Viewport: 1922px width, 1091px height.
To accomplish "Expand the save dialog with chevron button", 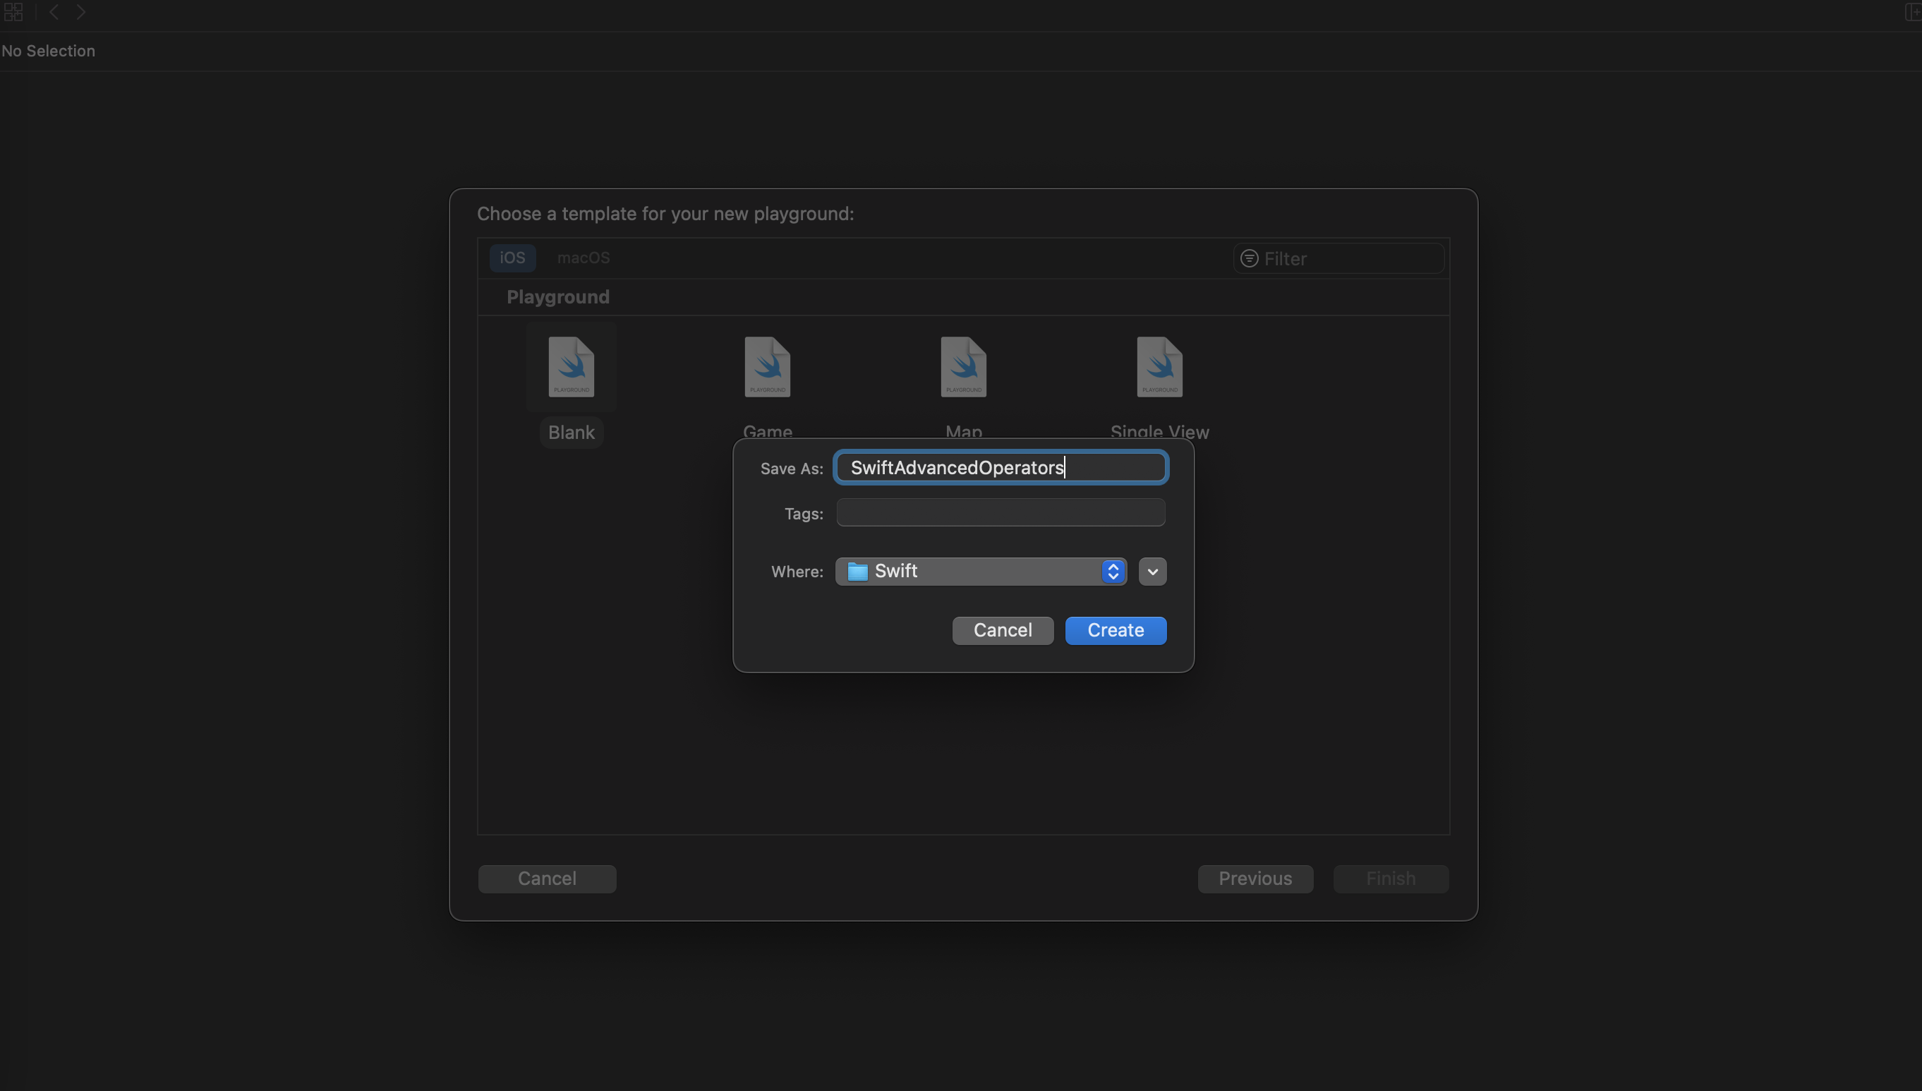I will pos(1152,572).
